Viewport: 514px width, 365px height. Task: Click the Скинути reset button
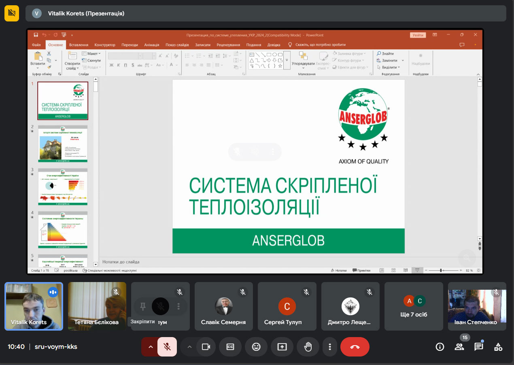91,60
